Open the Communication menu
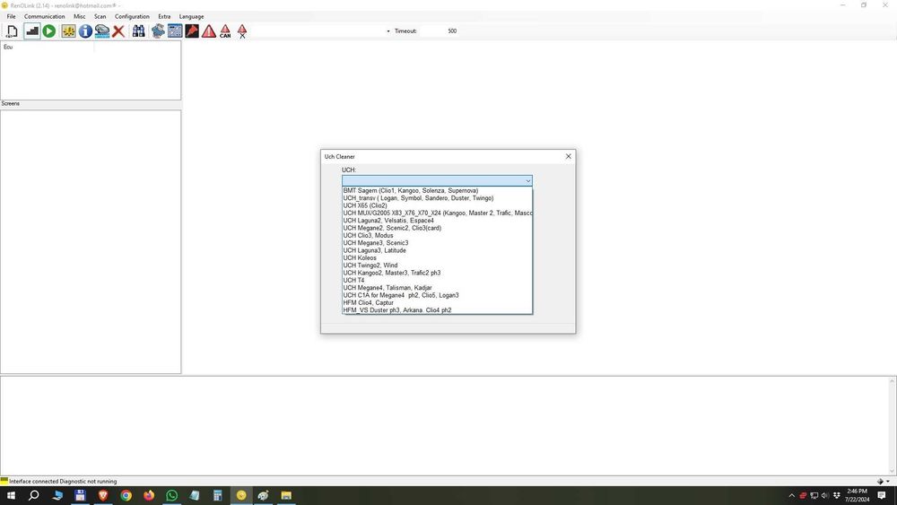This screenshot has width=897, height=505. 45,16
